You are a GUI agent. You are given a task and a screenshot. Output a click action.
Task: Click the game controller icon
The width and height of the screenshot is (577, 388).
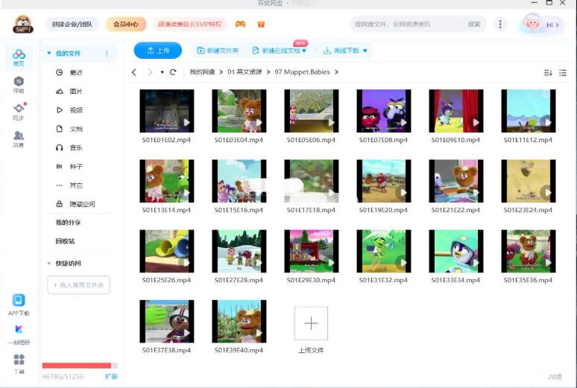240,25
